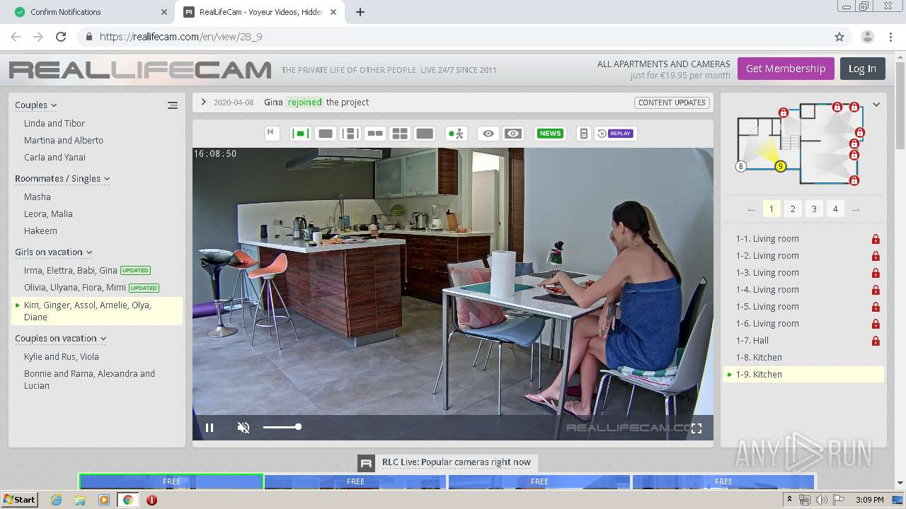
Task: Select camera 1-7. Hall
Action: pyautogui.click(x=752, y=341)
